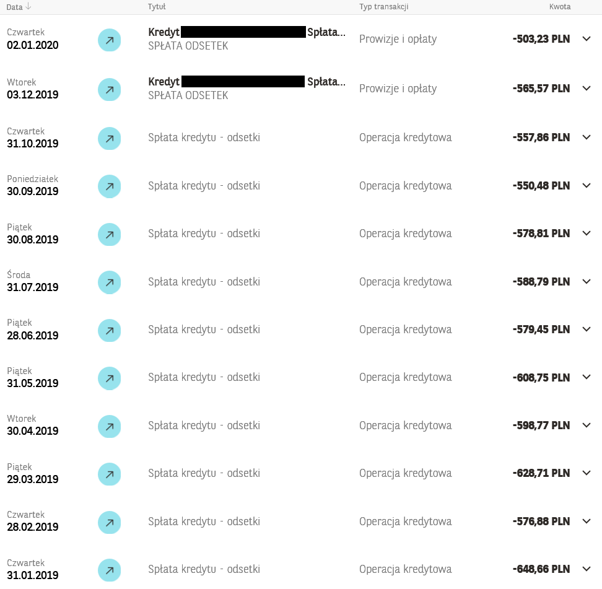Click the transaction icon dated 28.06.2019
Screen dimensions: 602x589
tap(110, 331)
